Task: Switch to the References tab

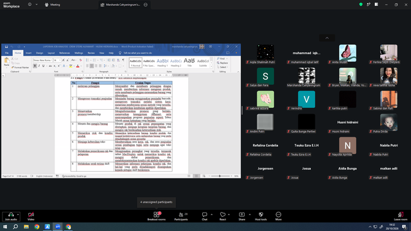Action: click(x=64, y=53)
